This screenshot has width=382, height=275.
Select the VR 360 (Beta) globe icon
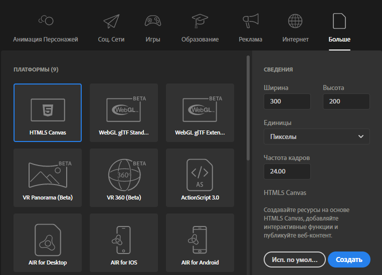(127, 174)
